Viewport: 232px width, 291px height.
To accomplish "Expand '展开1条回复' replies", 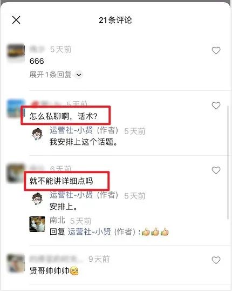I will click(50, 75).
